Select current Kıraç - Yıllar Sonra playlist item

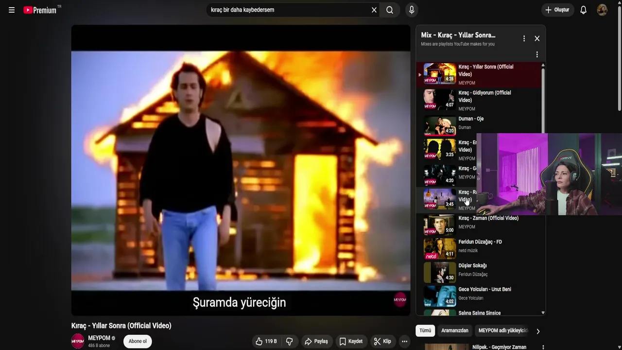(x=479, y=74)
